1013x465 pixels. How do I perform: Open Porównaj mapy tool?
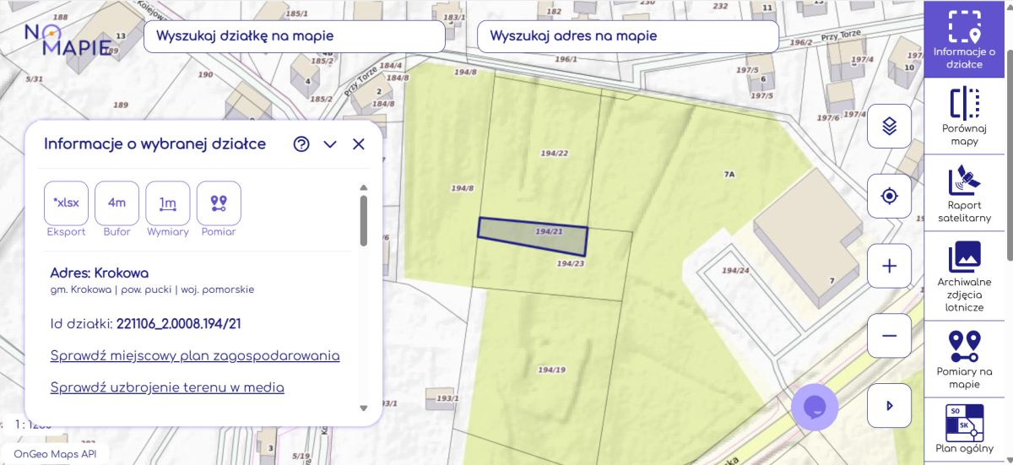pyautogui.click(x=963, y=116)
